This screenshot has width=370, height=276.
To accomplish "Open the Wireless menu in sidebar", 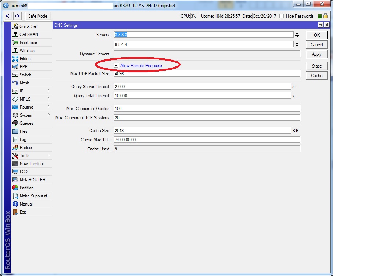I will click(26, 50).
